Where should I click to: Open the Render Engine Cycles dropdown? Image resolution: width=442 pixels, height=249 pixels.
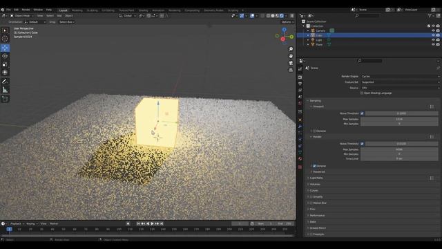coord(400,76)
